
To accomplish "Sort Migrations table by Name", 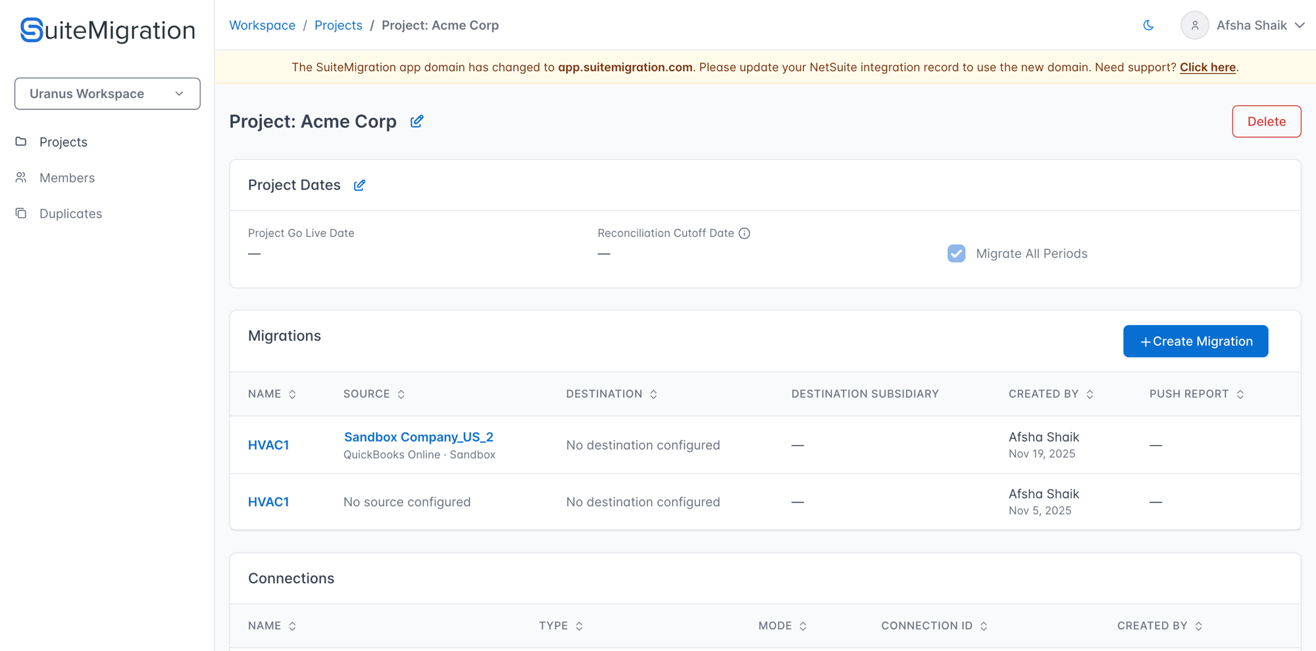I will point(292,394).
